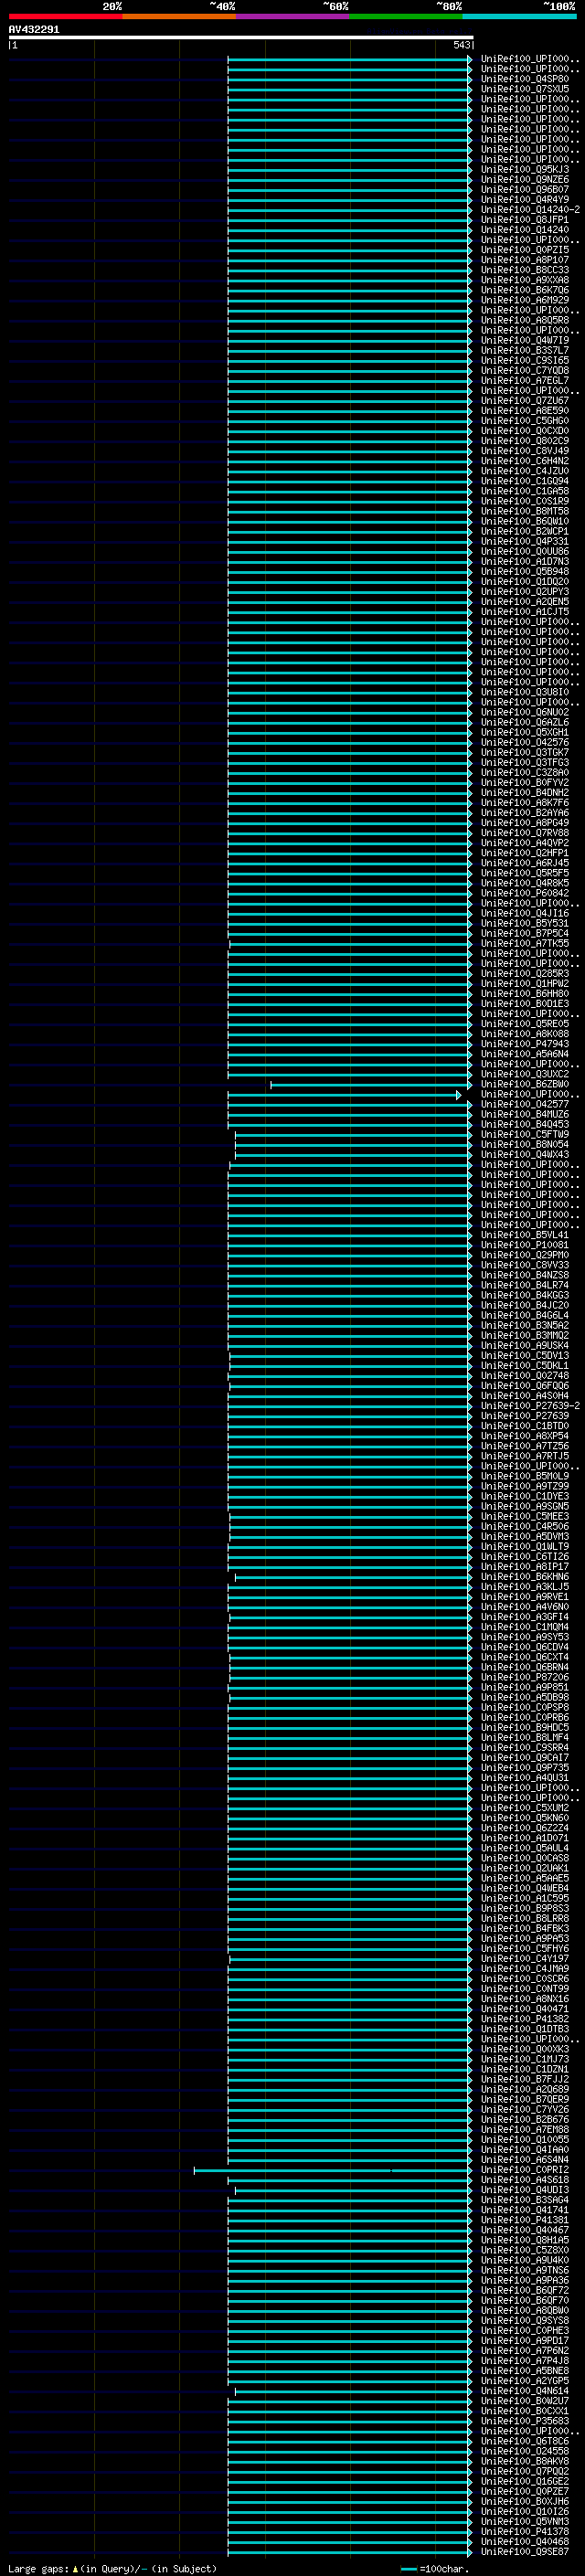Select hit label UniRef100_B4KGG3
585x2576 pixels.
(525, 1295)
